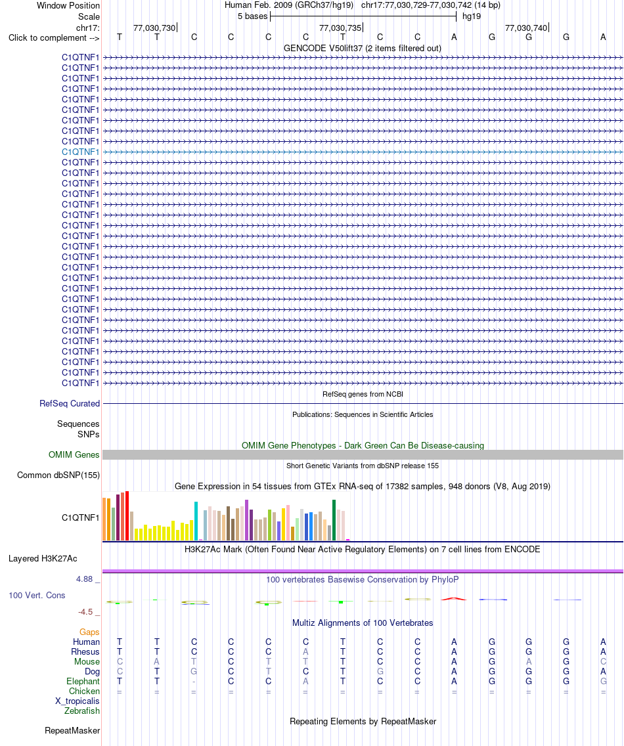Image resolution: width=624 pixels, height=746 pixels.
Task: Click the RefSeq Curated track label
Action: click(70, 403)
